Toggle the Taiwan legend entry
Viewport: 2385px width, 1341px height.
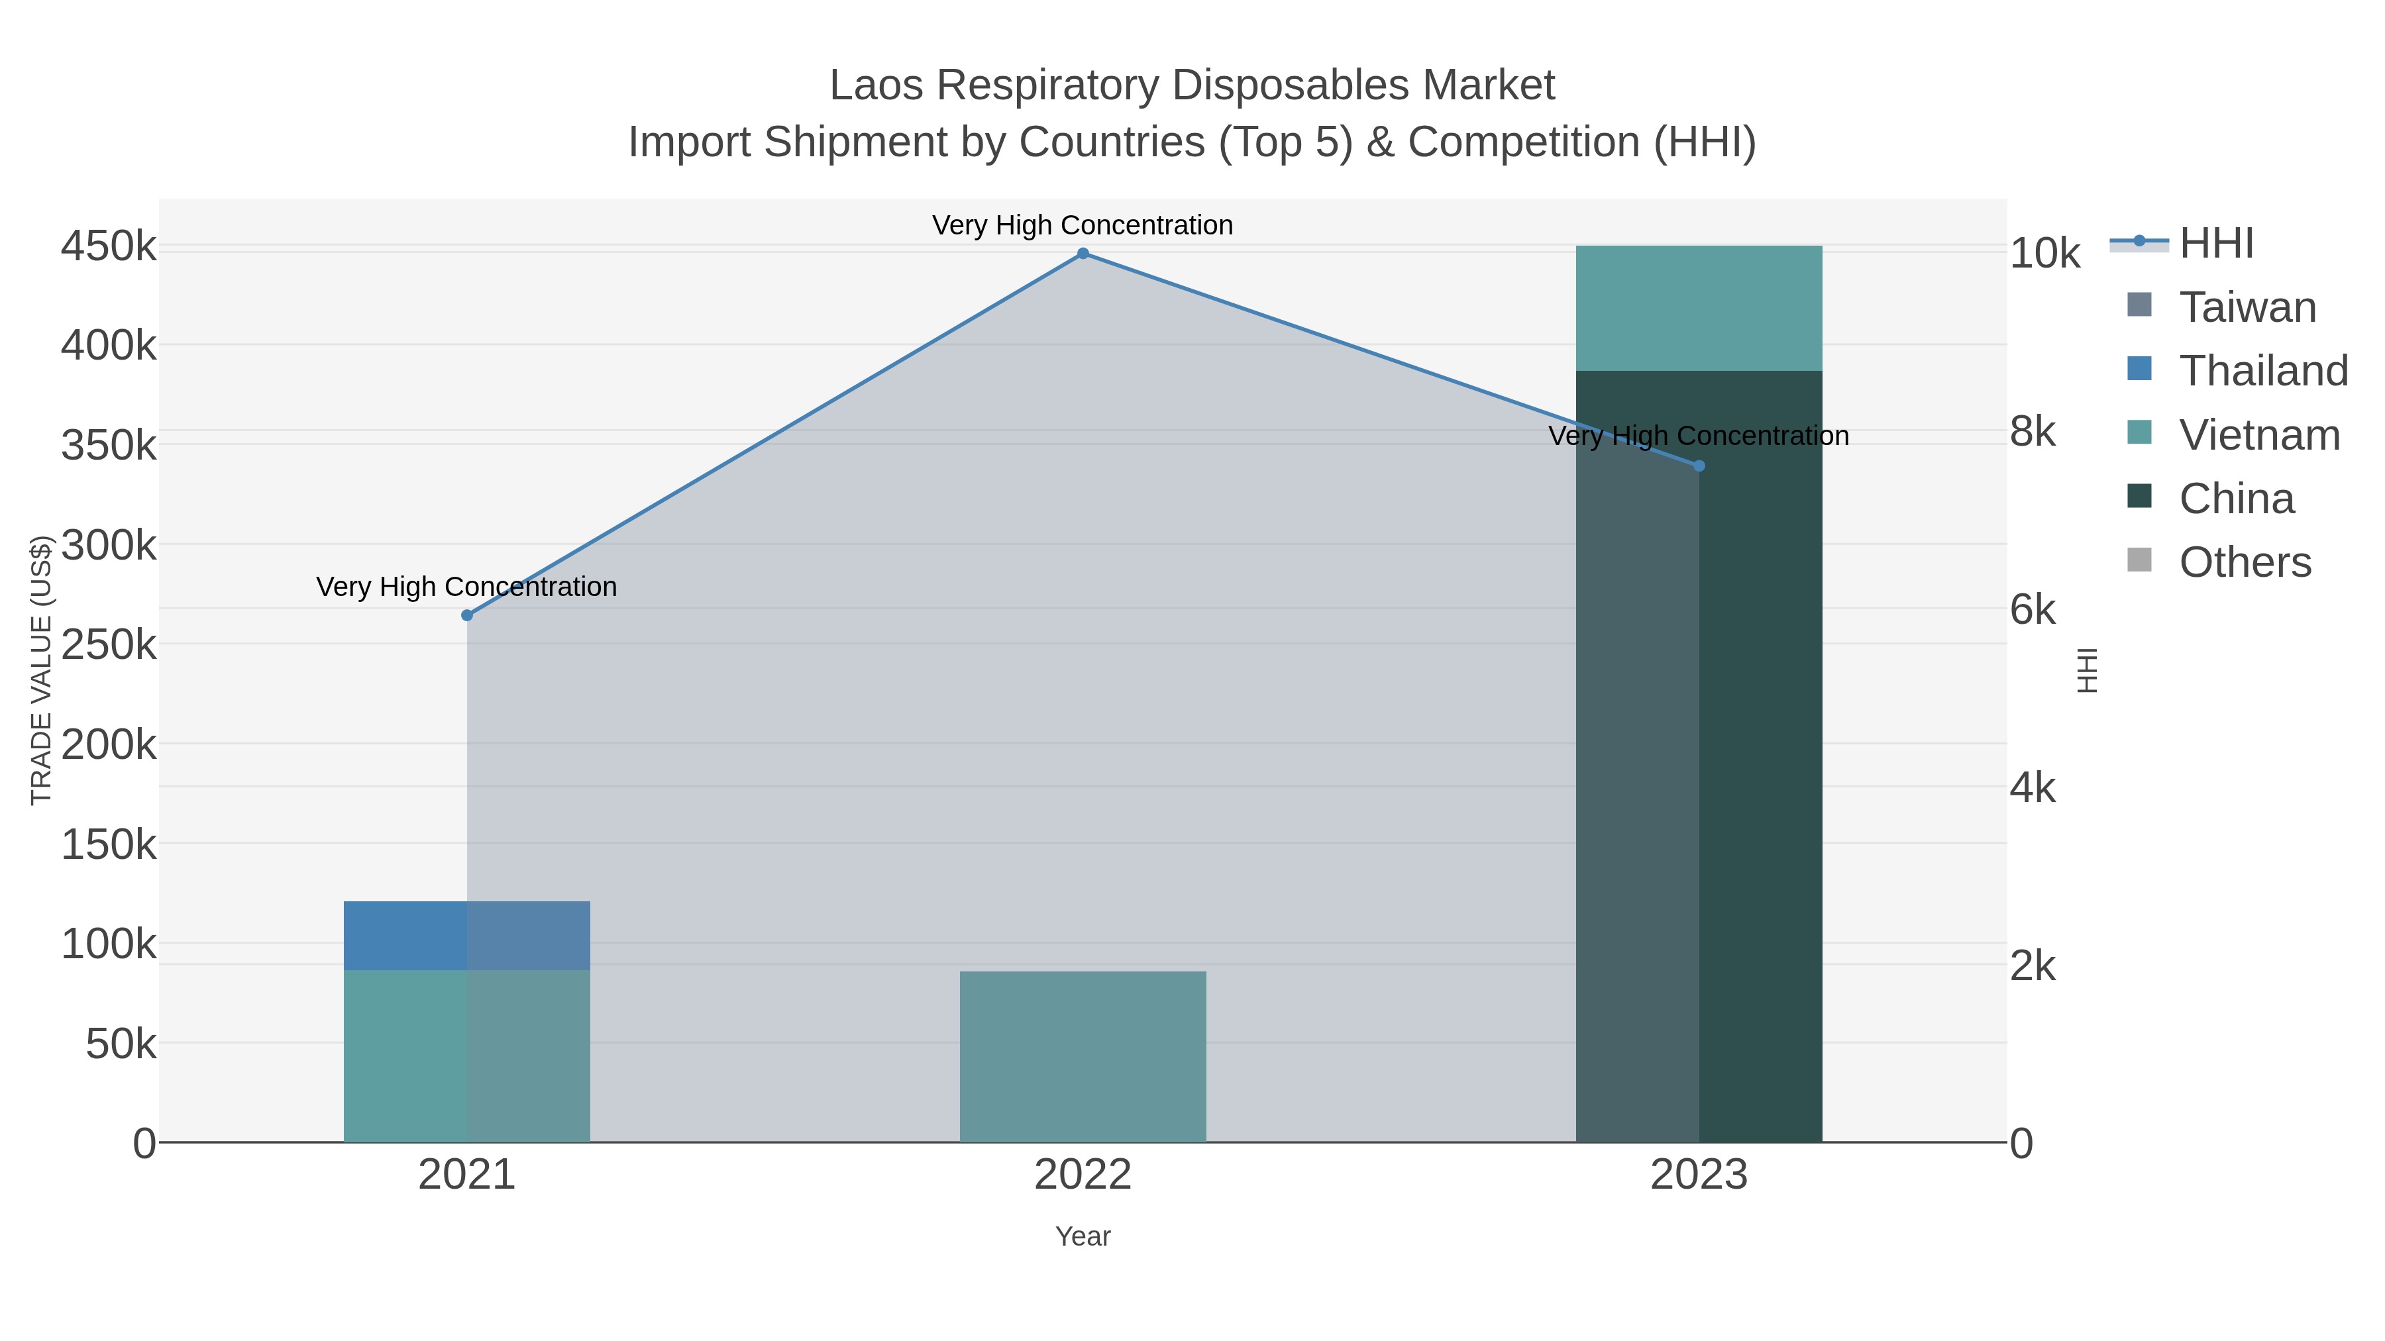pos(2222,307)
